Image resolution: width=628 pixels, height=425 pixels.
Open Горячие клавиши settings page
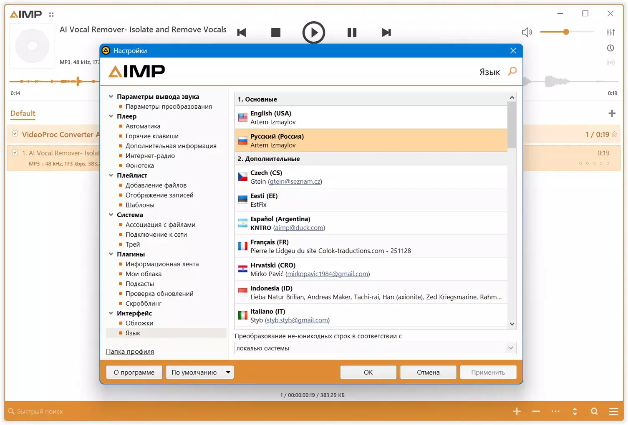(152, 136)
